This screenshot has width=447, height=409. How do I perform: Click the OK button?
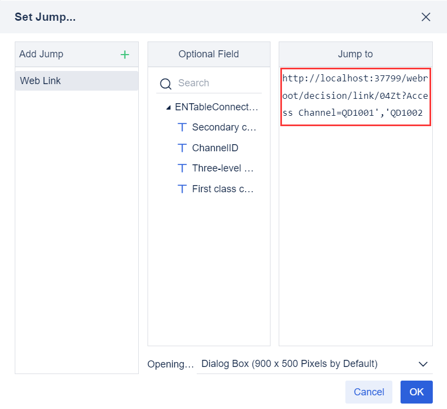click(x=416, y=392)
